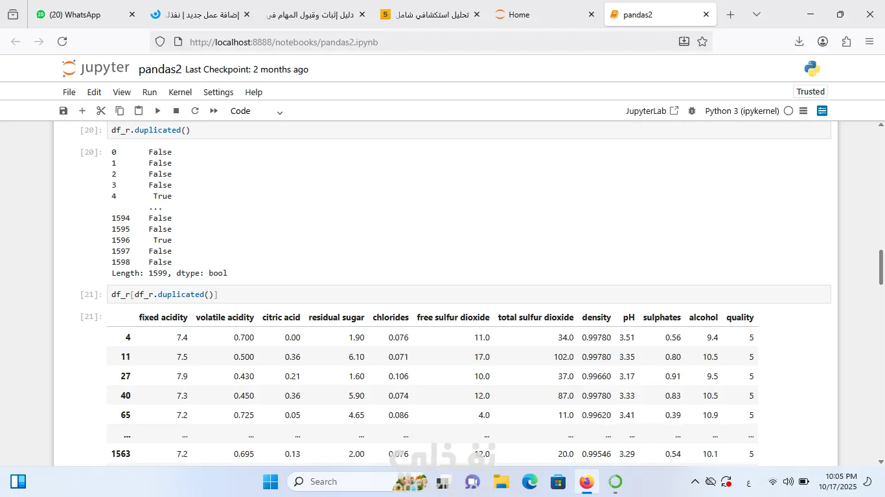Bookmark this page with the star icon

point(702,42)
